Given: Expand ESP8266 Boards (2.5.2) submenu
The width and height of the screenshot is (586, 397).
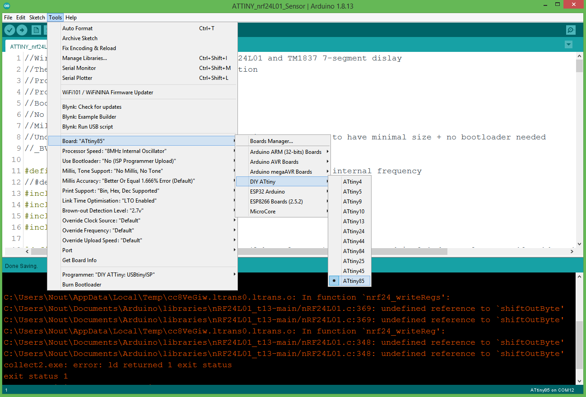Looking at the screenshot, I should [x=283, y=202].
